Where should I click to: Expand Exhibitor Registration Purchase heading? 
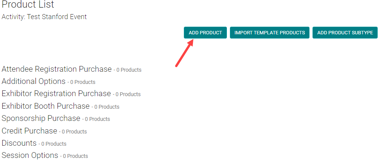(56, 93)
